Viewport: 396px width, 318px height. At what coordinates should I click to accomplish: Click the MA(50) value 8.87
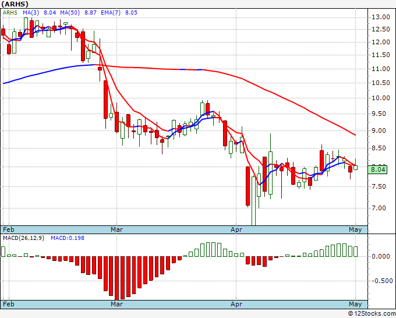[x=90, y=12]
